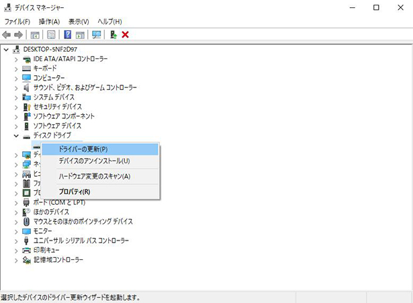
Task: Expand the コンピューター node
Action: pyautogui.click(x=16, y=79)
